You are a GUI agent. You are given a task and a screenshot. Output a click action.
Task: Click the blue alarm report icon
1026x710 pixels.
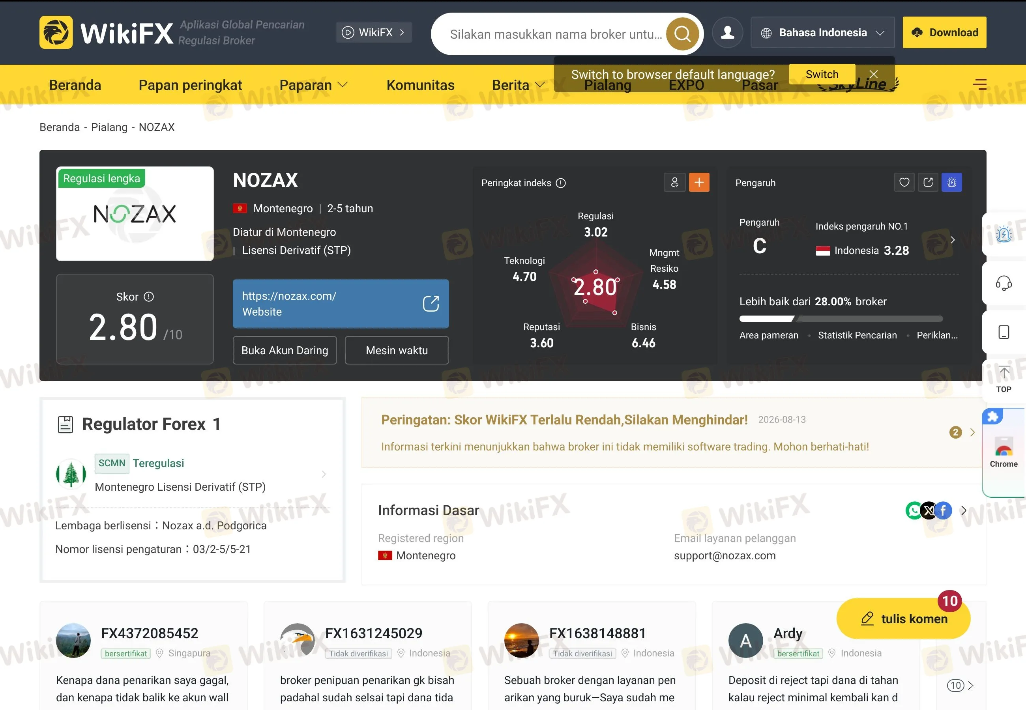tap(952, 182)
